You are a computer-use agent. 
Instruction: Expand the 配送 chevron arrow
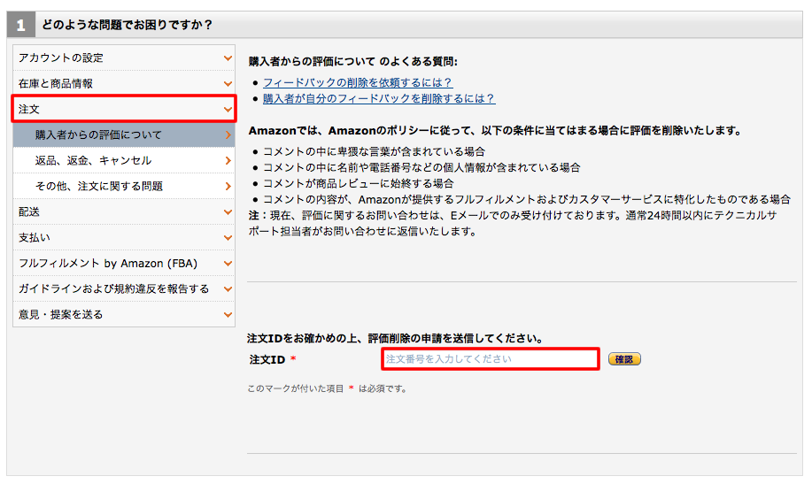[228, 212]
